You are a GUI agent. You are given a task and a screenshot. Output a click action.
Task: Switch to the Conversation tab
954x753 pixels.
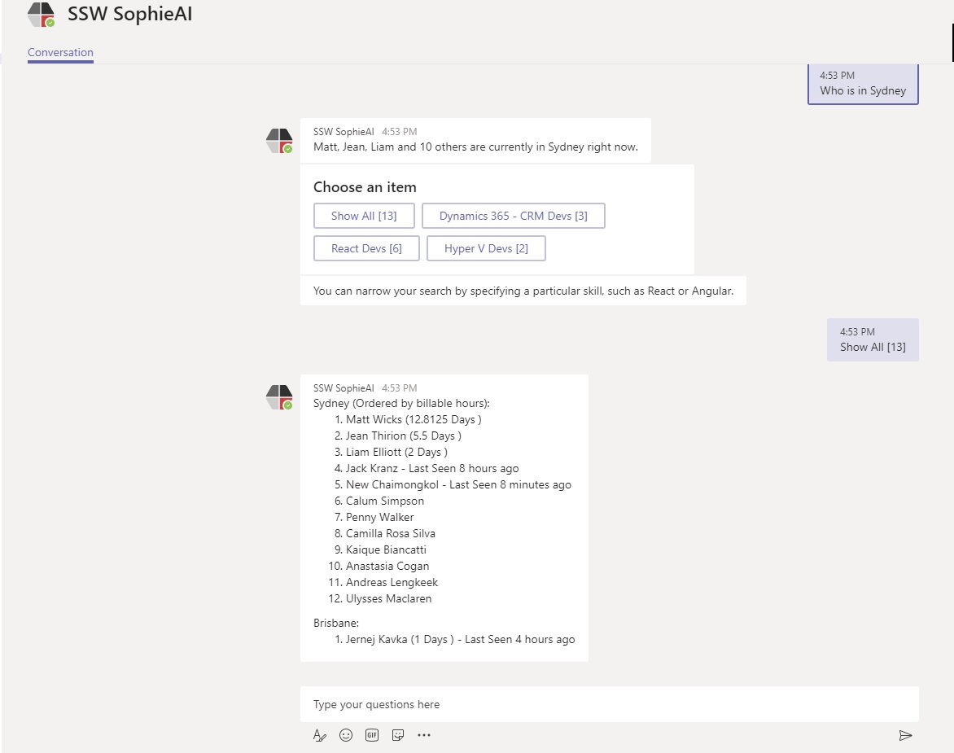(60, 53)
